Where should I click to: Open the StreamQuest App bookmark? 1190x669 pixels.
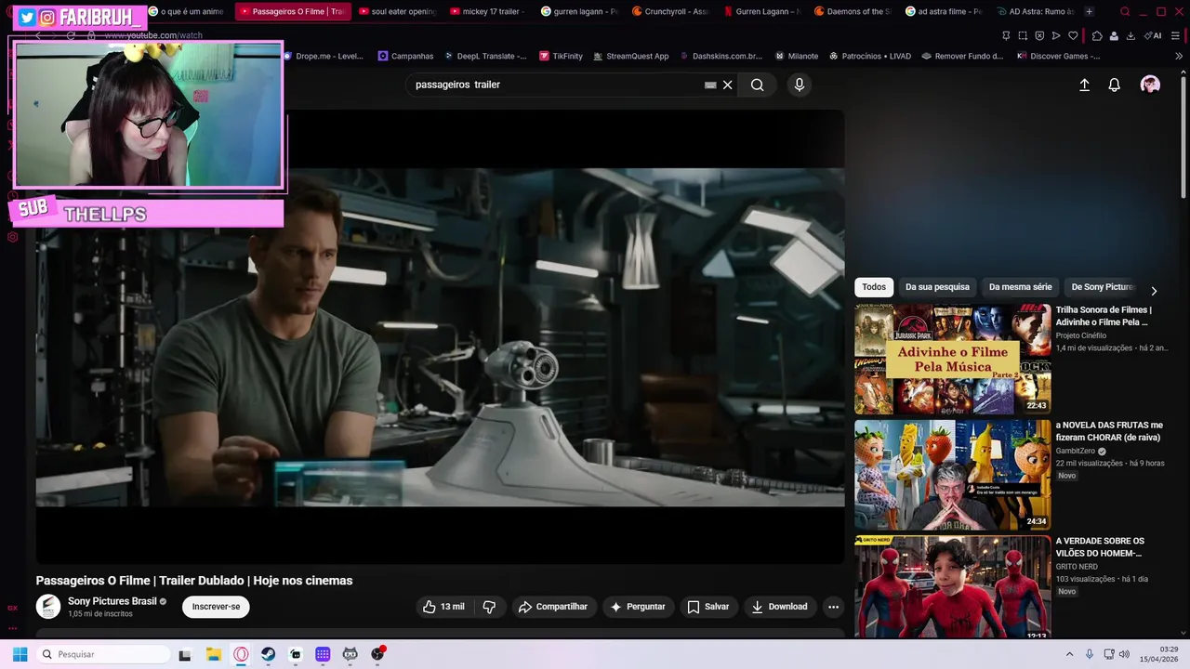pyautogui.click(x=630, y=56)
